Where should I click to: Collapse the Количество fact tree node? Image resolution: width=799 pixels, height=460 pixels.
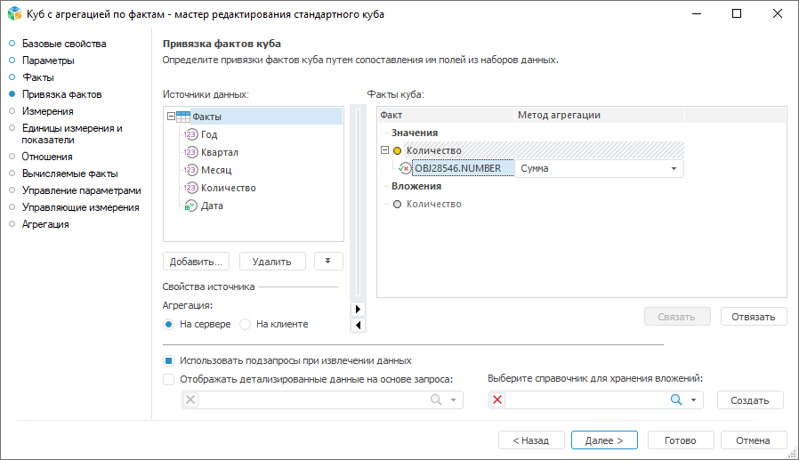click(384, 151)
